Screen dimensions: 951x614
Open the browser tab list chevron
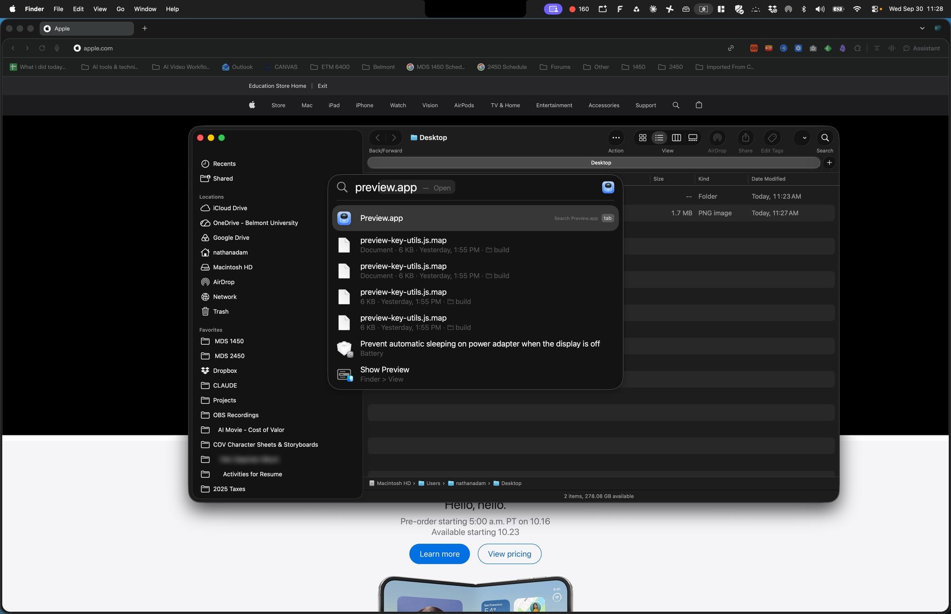coord(922,28)
